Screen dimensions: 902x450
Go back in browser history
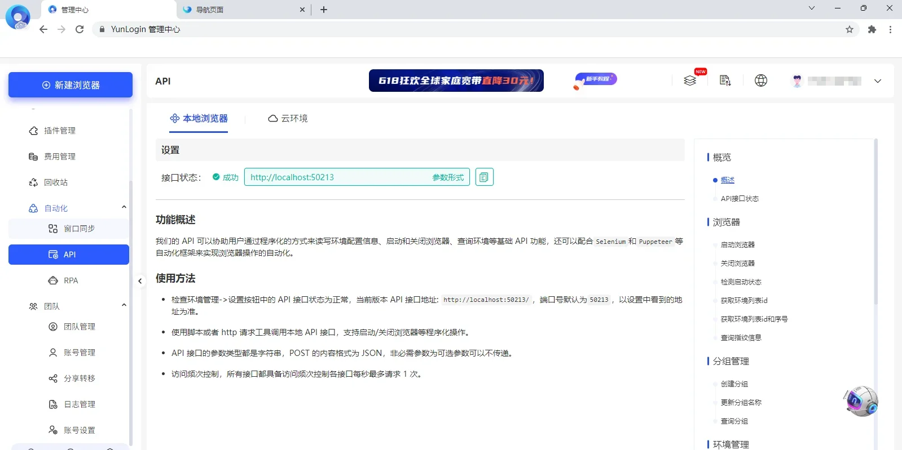[43, 29]
